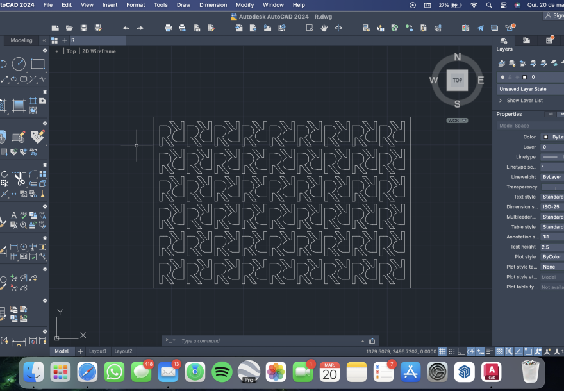Toggle transparency checker icon in status bar
The width and height of the screenshot is (564, 391).
click(x=499, y=351)
